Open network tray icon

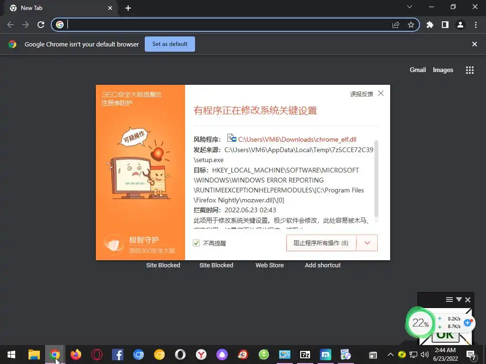tap(413, 355)
